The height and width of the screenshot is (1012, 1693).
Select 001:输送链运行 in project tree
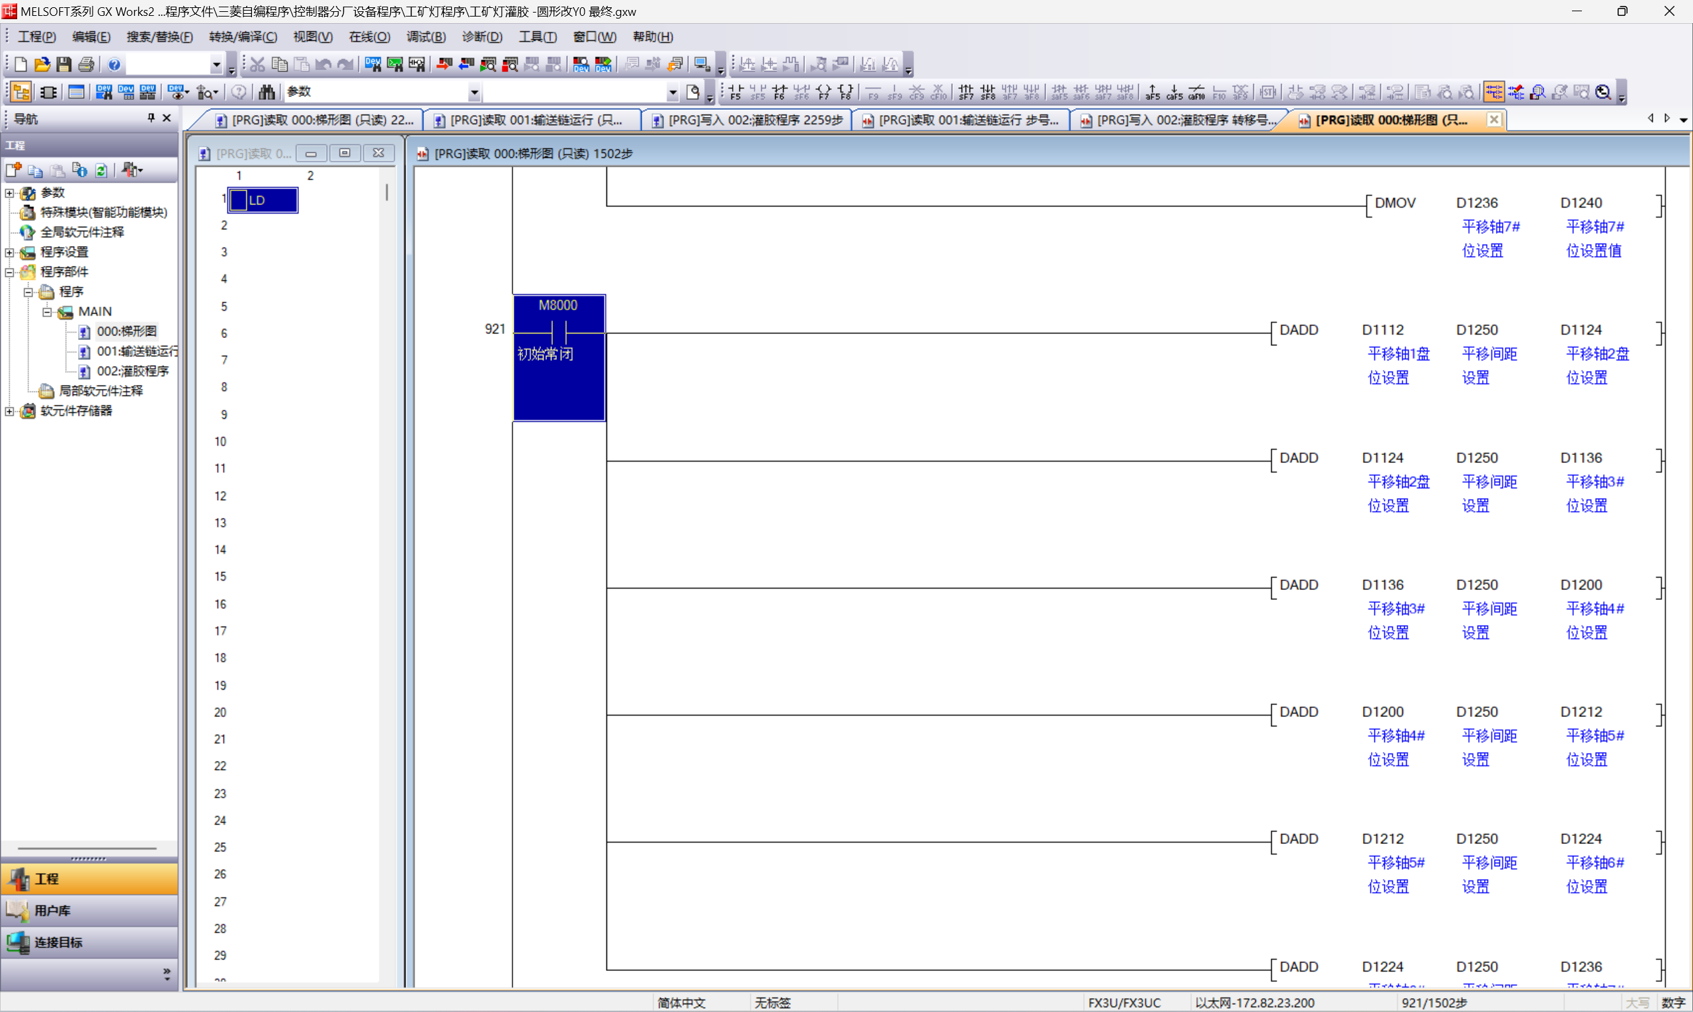click(136, 351)
